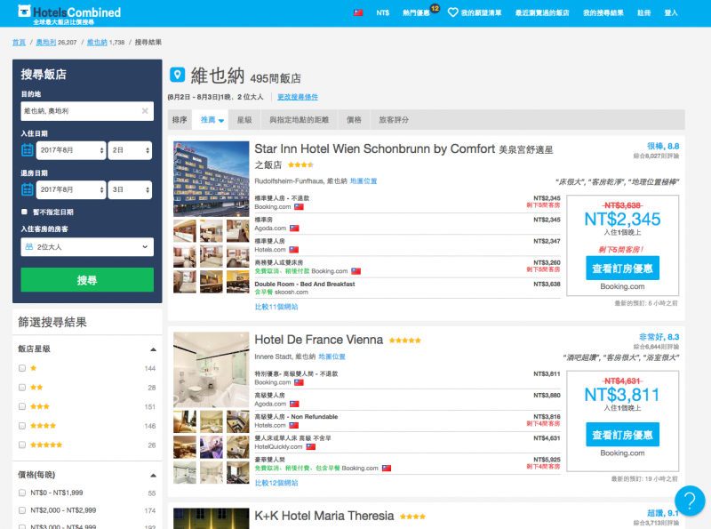Click the HotelsCombined logo
The width and height of the screenshot is (711, 529).
(69, 13)
